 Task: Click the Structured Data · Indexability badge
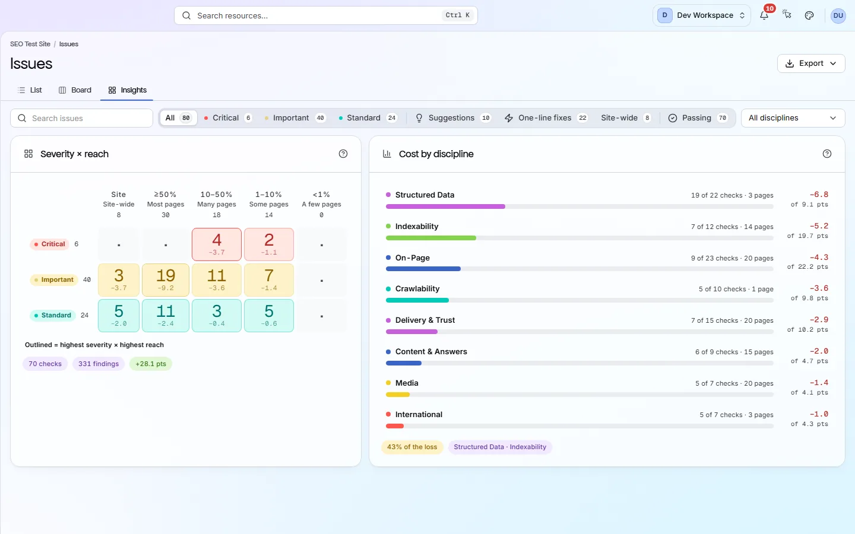coord(500,447)
